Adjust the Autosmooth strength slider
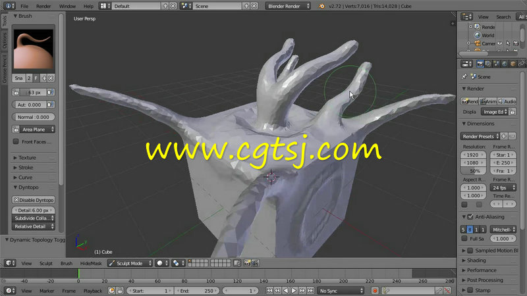The image size is (527, 296). [x=30, y=105]
